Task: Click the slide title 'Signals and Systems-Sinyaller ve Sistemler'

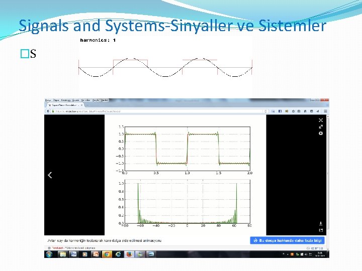Action: pos(172,26)
